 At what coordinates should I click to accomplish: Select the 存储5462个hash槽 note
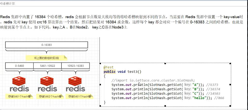50,96
